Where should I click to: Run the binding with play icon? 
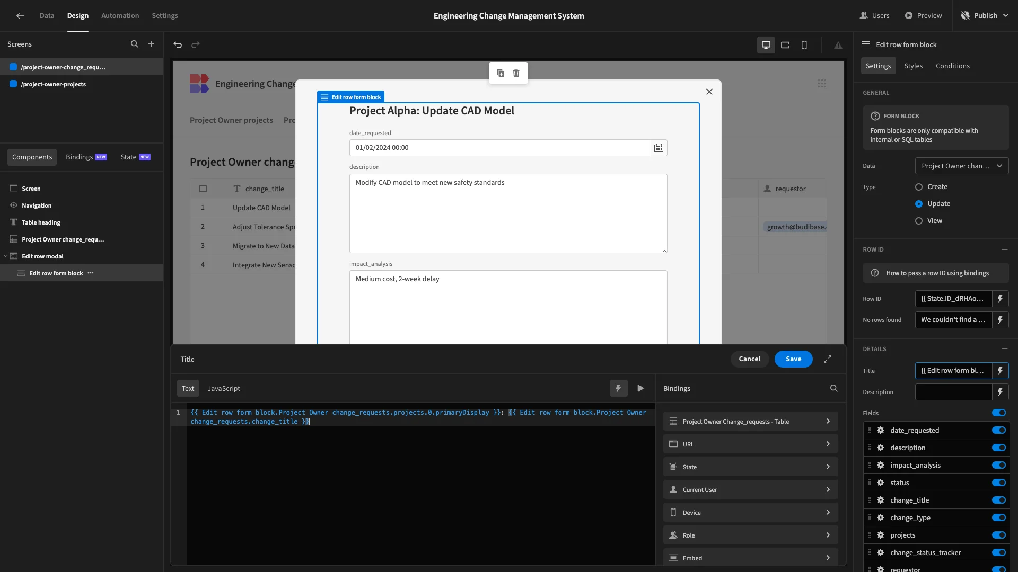coord(640,388)
